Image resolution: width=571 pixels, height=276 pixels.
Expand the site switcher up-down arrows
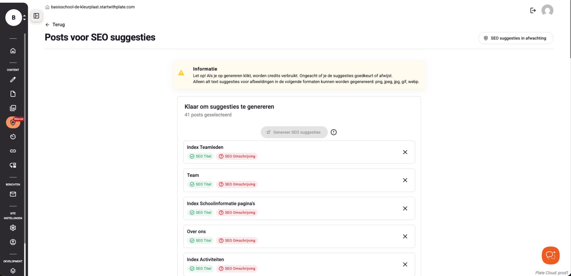point(24,18)
